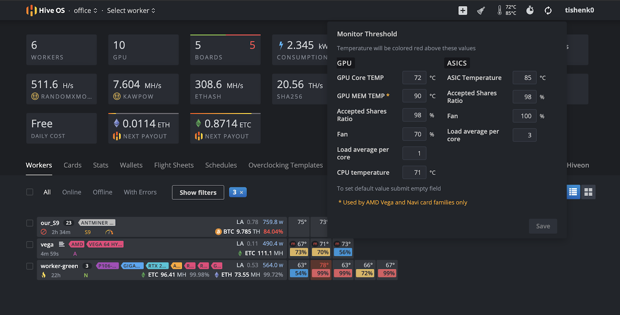Filter workers by Offline
The height and width of the screenshot is (315, 620).
pos(103,192)
